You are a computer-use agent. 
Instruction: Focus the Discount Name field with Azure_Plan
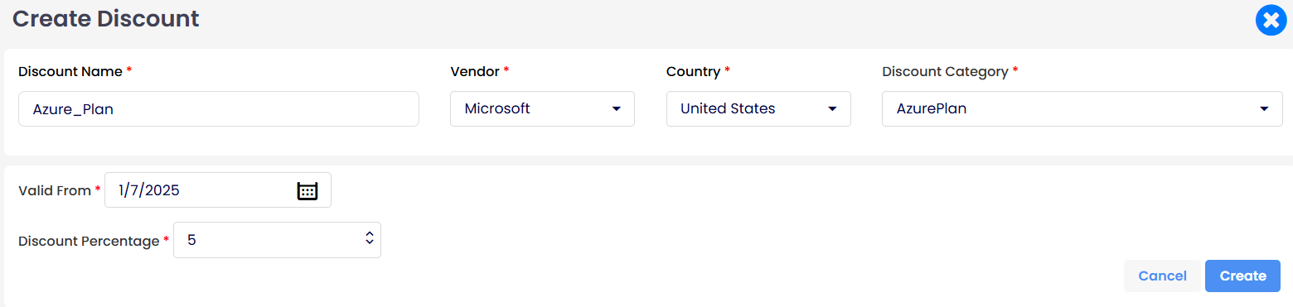(x=219, y=108)
